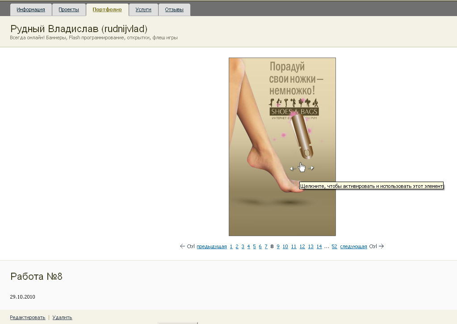Open portfolio page 3
This screenshot has height=324, width=457.
(x=243, y=246)
